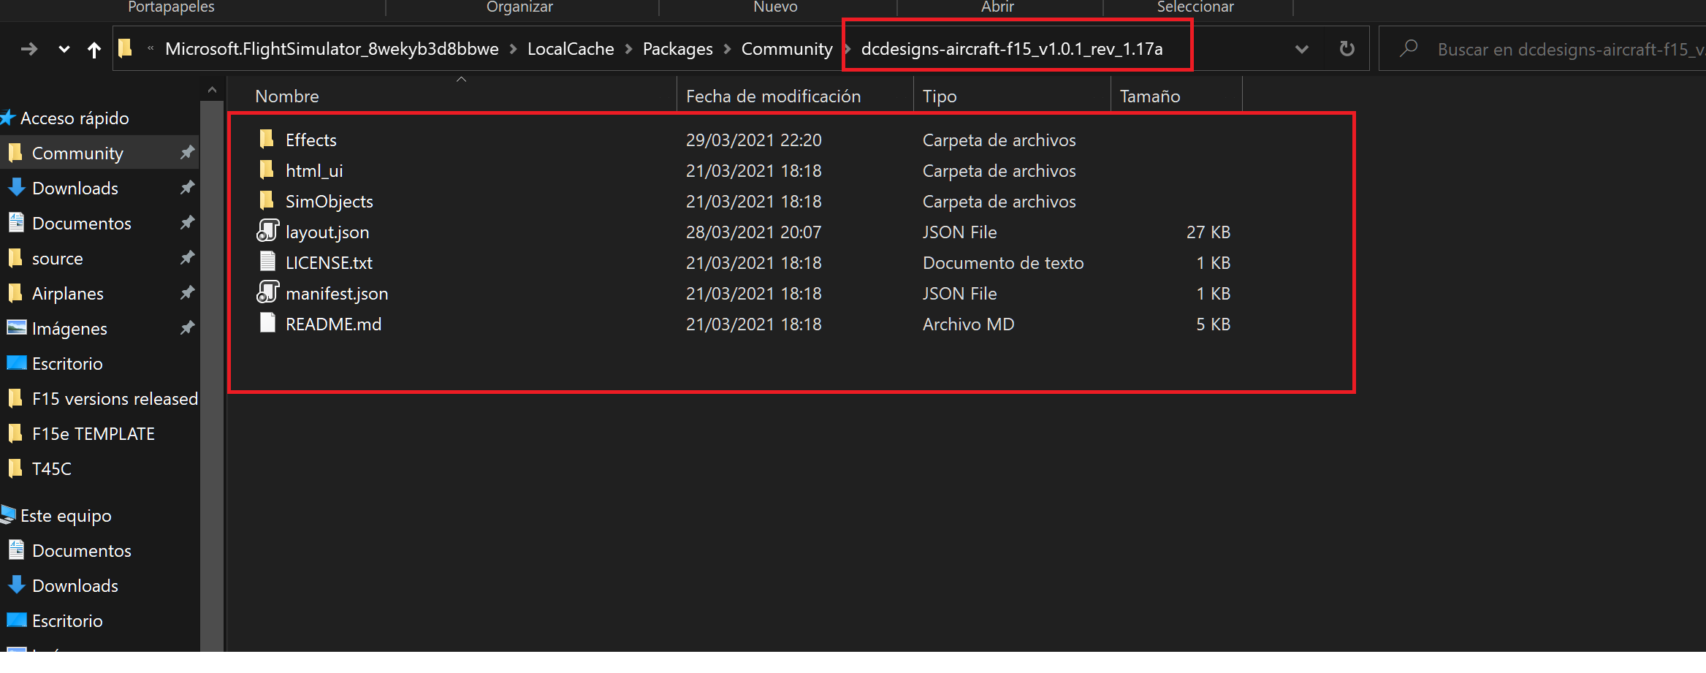Select the layout.json file icon
Image resolution: width=1706 pixels, height=673 pixels.
tap(268, 231)
